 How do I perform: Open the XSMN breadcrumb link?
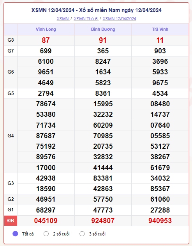point(63,19)
